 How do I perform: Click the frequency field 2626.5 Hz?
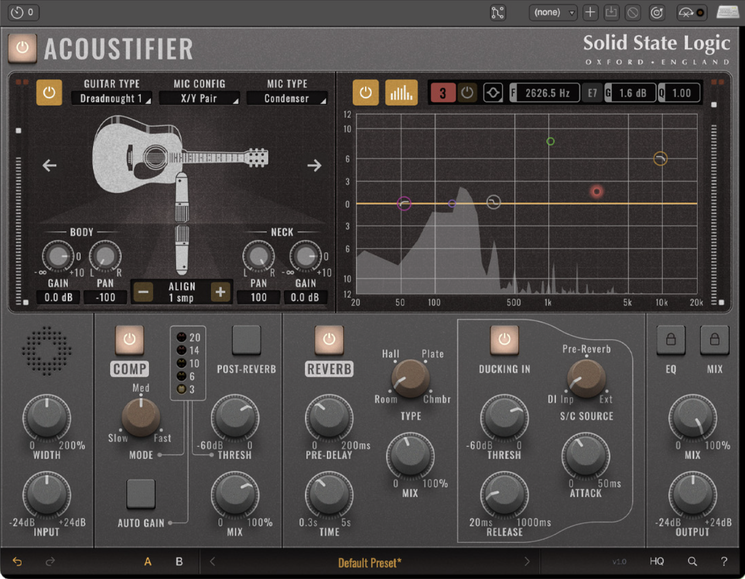545,92
